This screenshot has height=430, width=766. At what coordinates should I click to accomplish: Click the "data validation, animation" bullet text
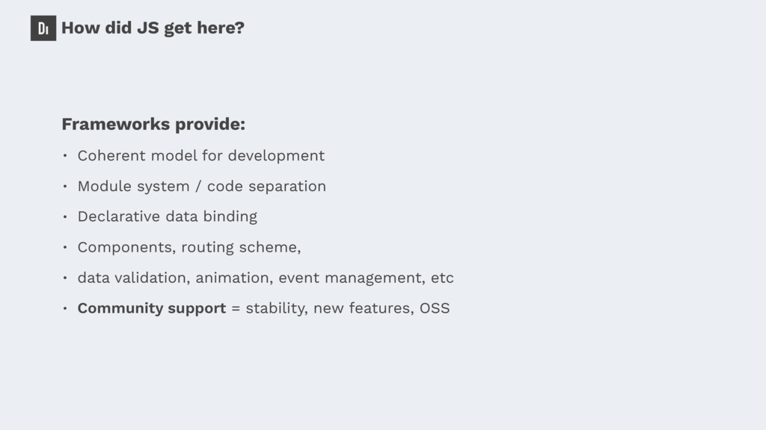pos(174,278)
